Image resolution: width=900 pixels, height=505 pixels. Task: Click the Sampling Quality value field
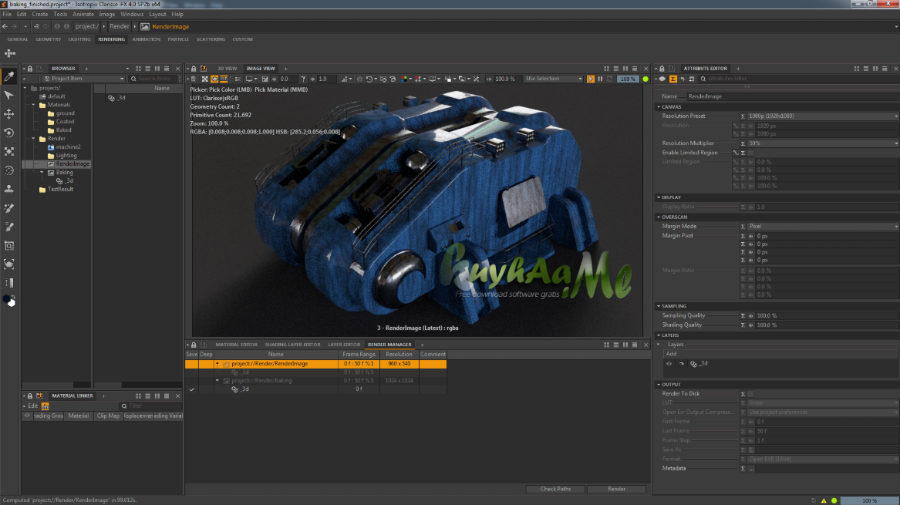827,315
